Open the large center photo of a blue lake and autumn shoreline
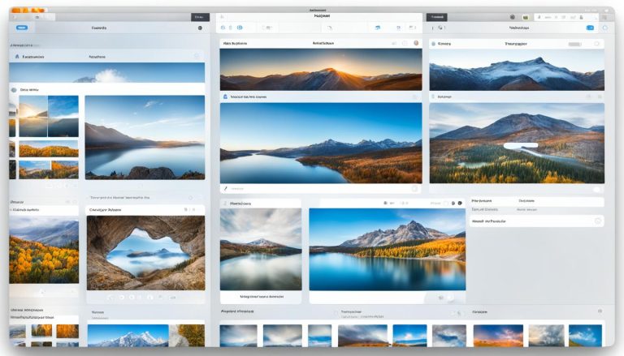The height and width of the screenshot is (356, 624). click(x=321, y=143)
